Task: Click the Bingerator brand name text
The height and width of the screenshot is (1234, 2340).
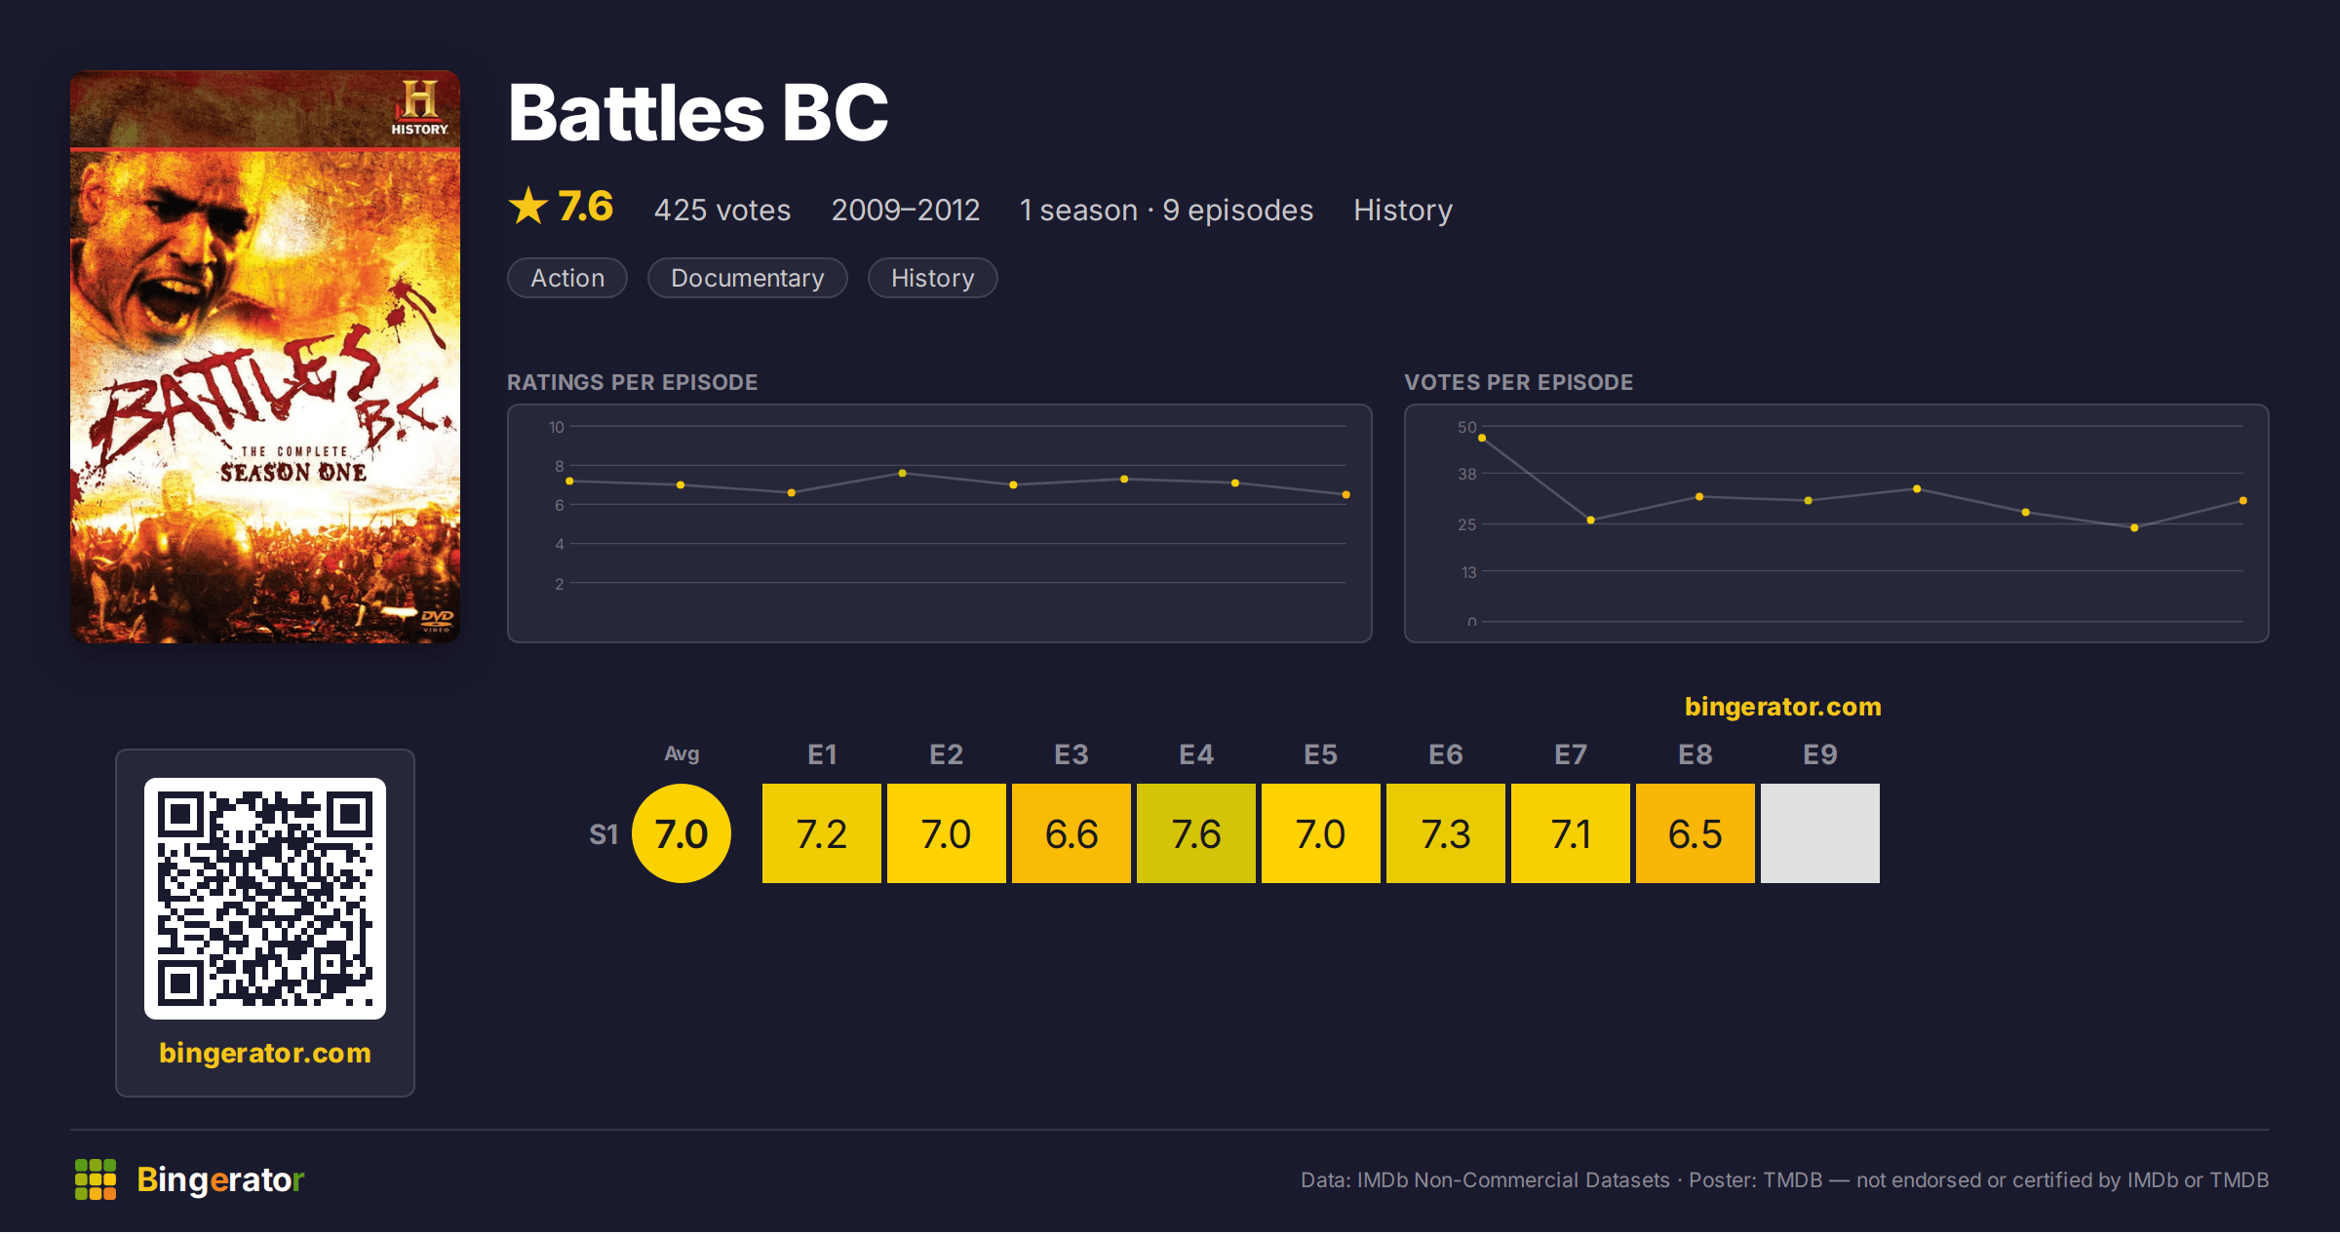Action: pyautogui.click(x=220, y=1179)
